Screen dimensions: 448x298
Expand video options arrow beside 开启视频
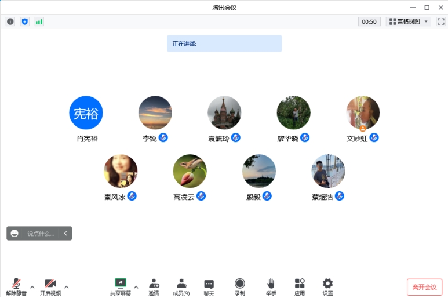(x=67, y=286)
